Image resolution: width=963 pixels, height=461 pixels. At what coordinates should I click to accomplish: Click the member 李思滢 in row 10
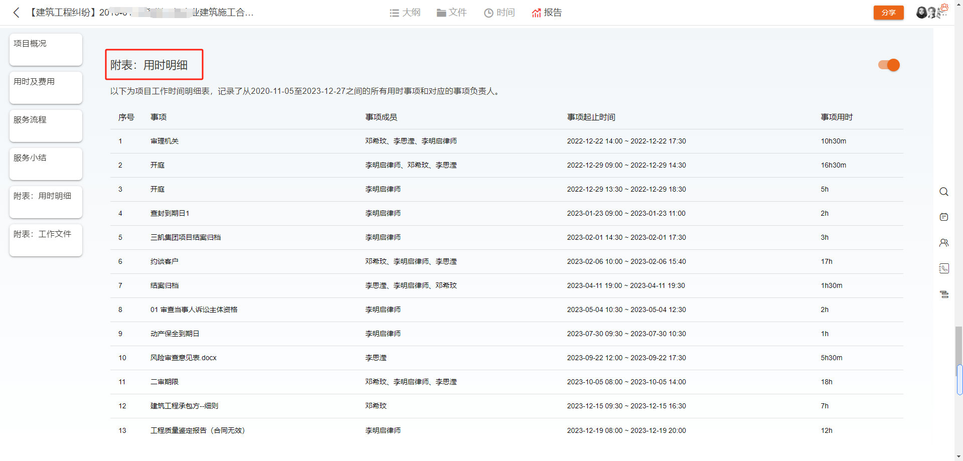tap(376, 358)
